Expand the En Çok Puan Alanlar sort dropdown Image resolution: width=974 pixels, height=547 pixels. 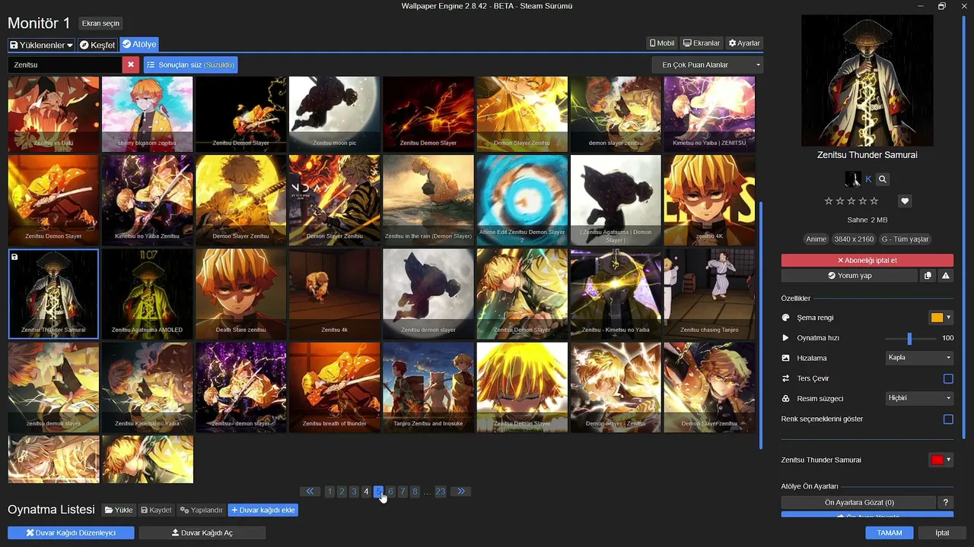pos(708,65)
